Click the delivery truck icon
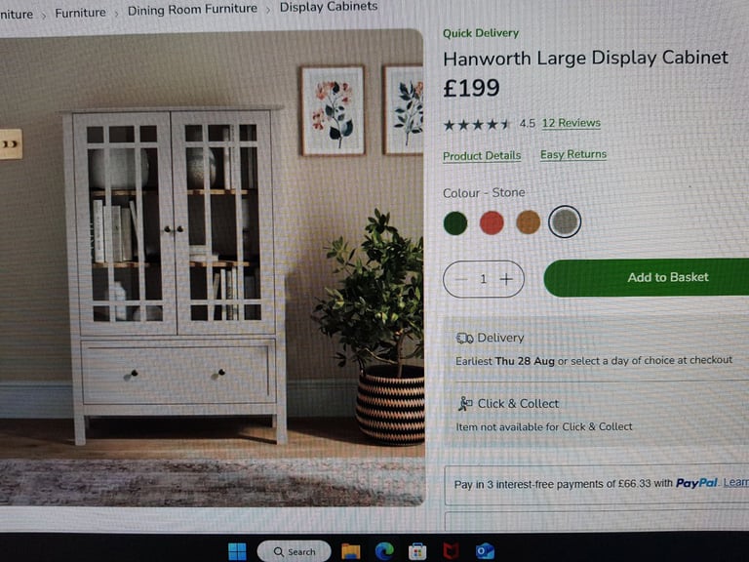Viewport: 749px width, 562px height. click(x=464, y=339)
